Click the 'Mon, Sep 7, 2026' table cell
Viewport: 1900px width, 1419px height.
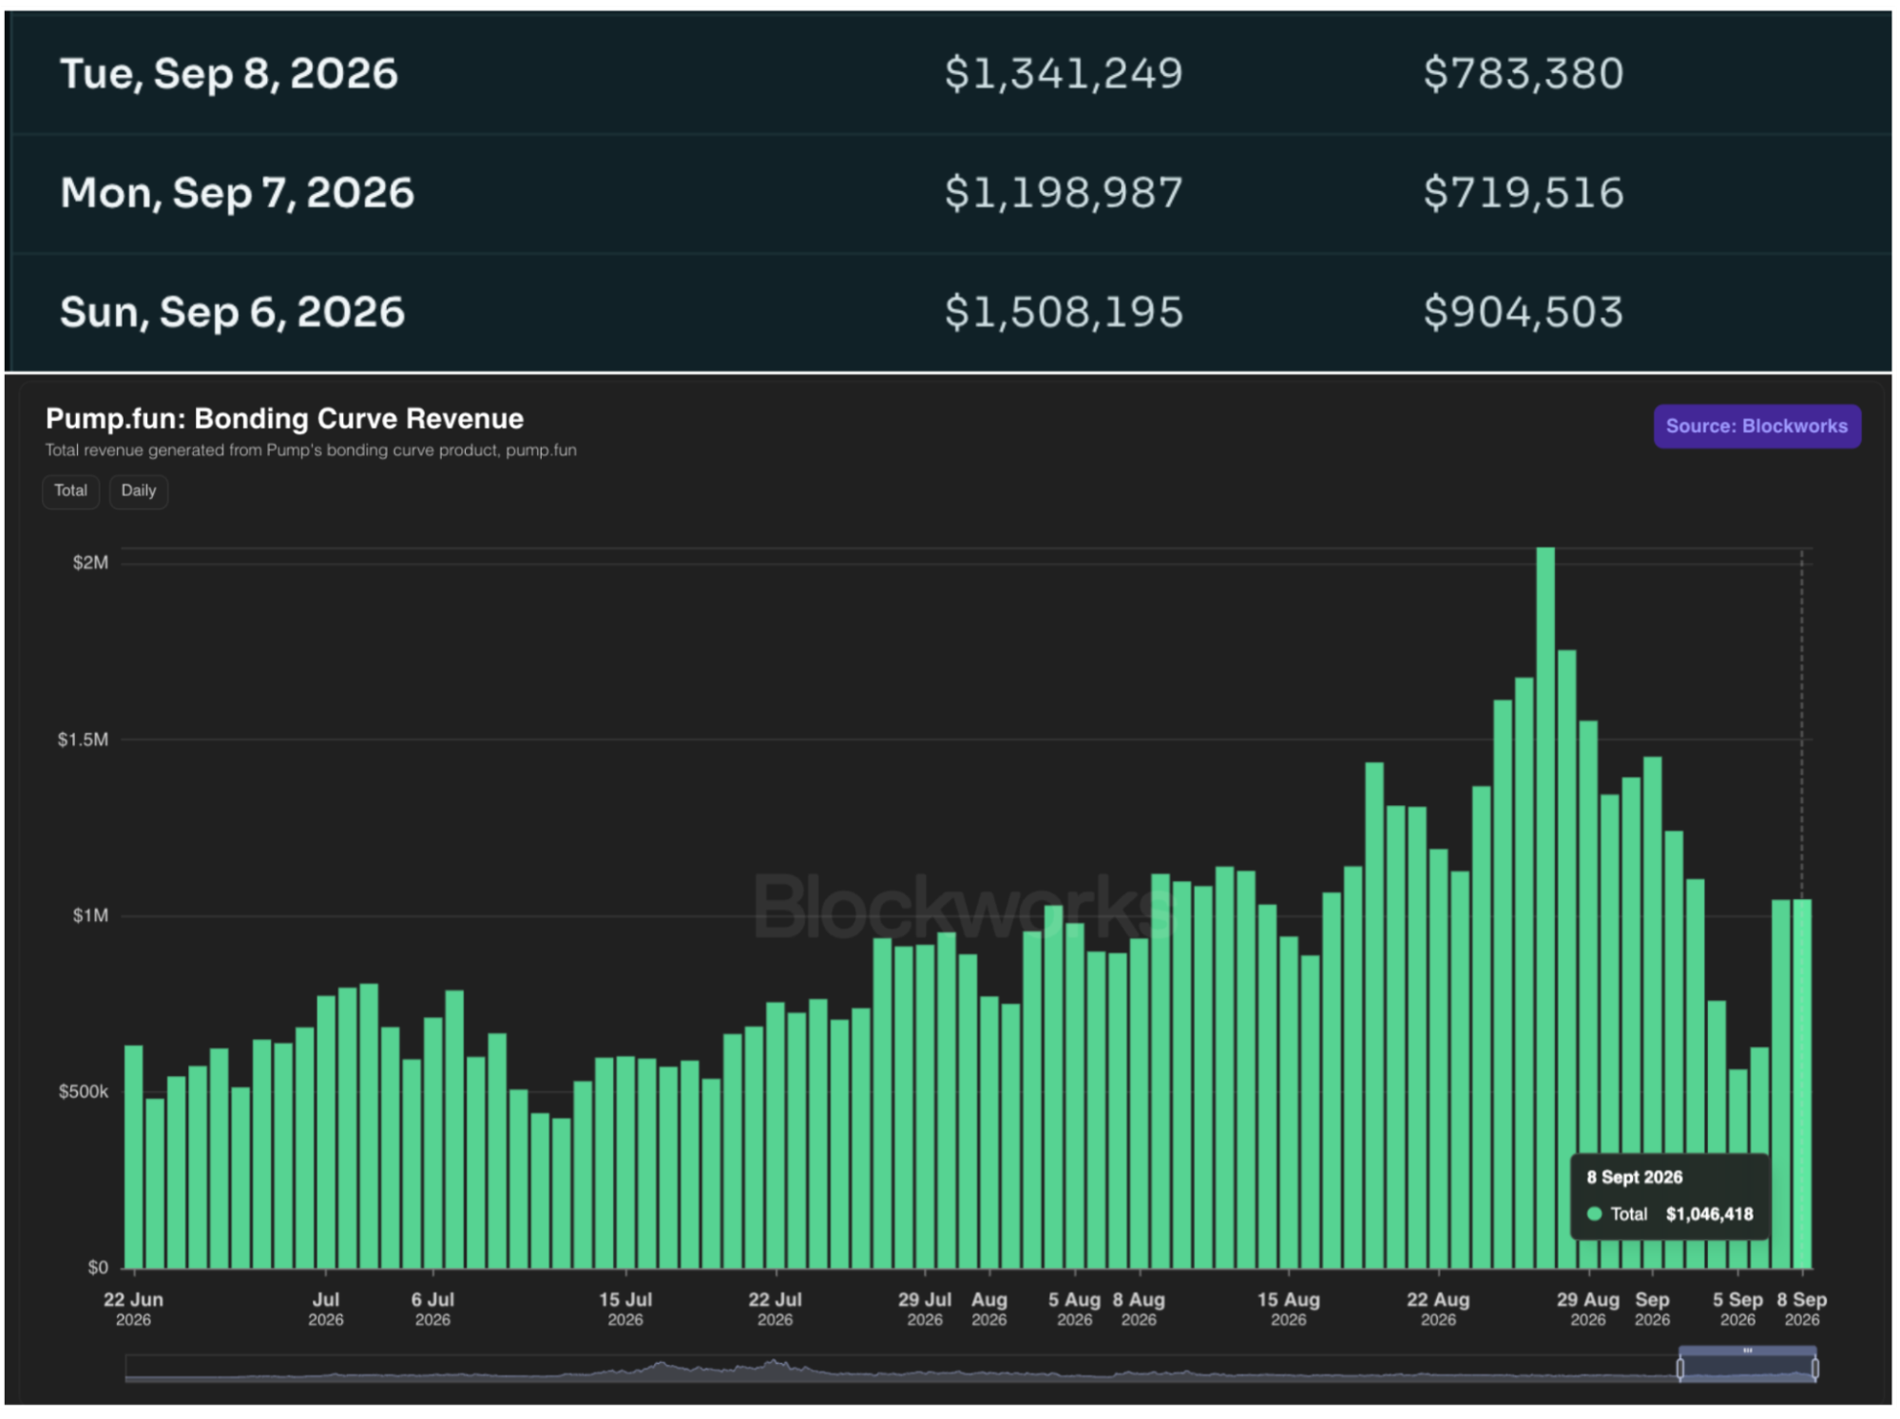point(238,193)
